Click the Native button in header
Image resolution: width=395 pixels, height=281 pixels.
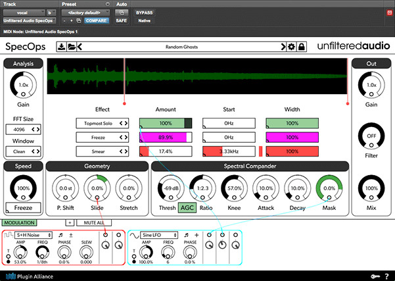[x=145, y=20]
